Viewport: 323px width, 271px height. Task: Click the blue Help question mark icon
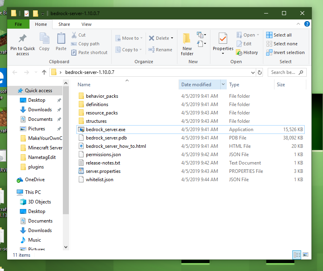tap(307, 24)
